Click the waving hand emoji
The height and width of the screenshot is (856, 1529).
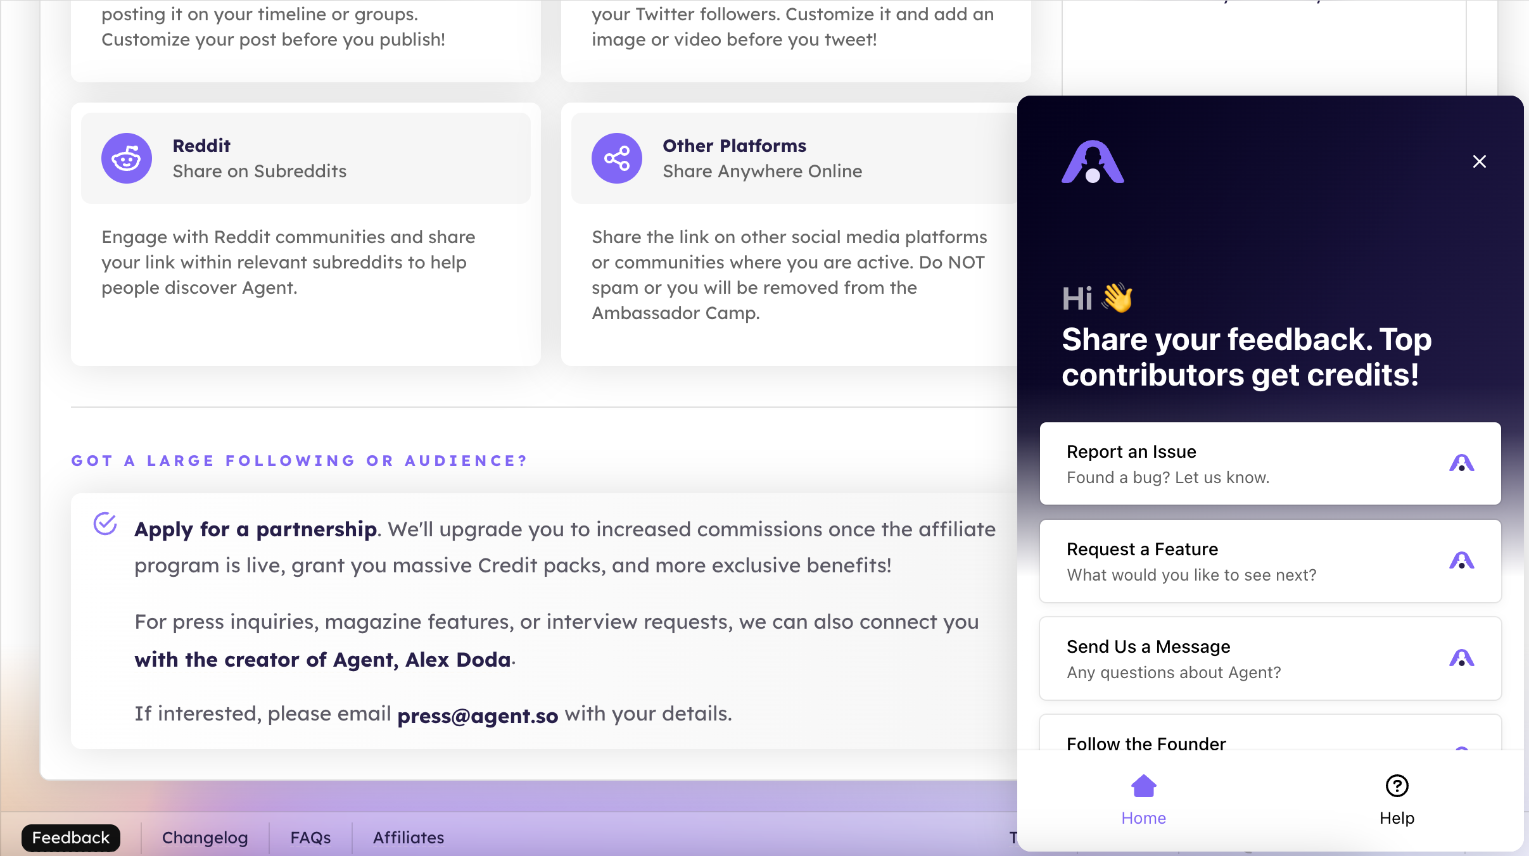[1117, 298]
